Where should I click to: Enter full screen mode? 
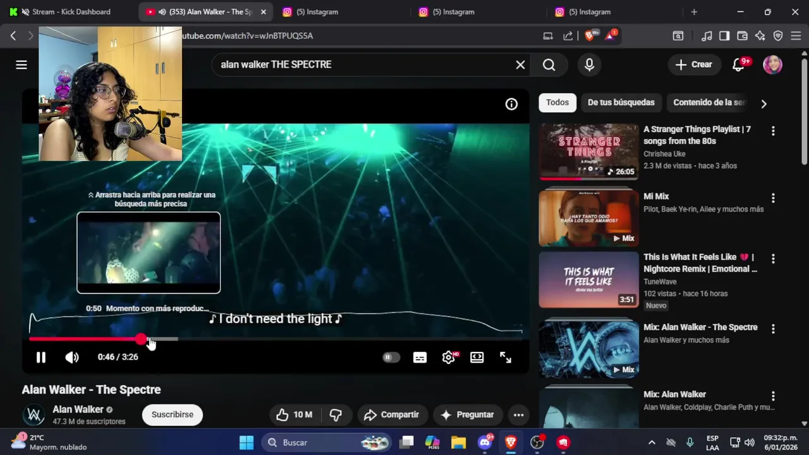pos(506,357)
